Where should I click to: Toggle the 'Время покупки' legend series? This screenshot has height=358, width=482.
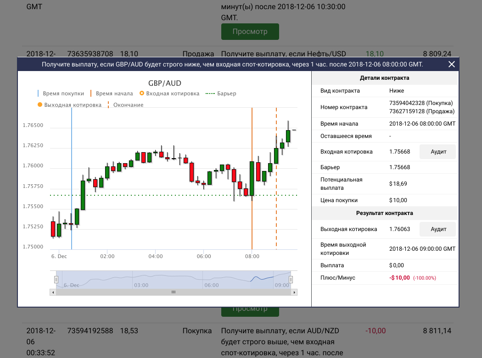(x=63, y=94)
